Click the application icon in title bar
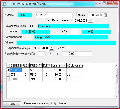120x109 pixels. click(x=4, y=4)
